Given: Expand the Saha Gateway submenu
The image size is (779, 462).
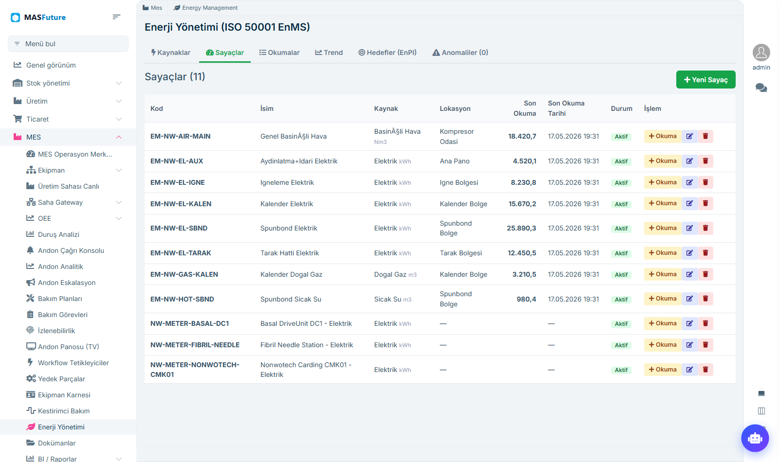Looking at the screenshot, I should [x=119, y=202].
